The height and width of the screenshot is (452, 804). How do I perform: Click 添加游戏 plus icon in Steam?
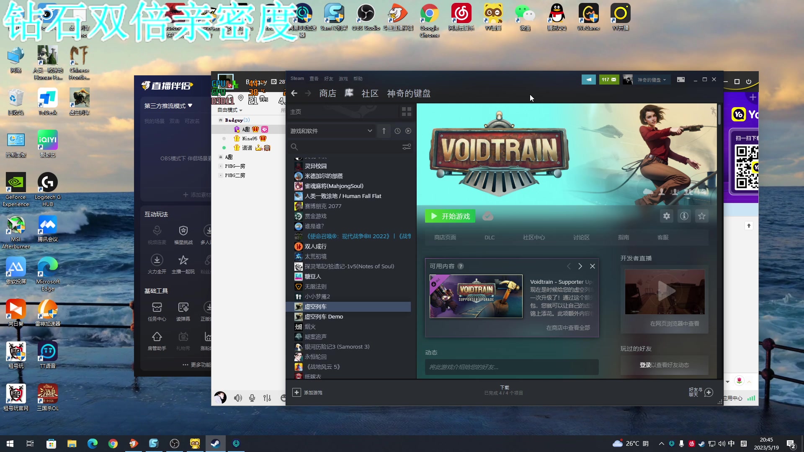[296, 393]
